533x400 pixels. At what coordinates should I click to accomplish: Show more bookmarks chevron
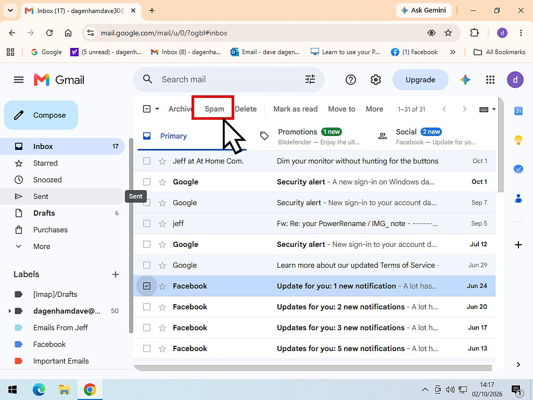click(x=452, y=52)
